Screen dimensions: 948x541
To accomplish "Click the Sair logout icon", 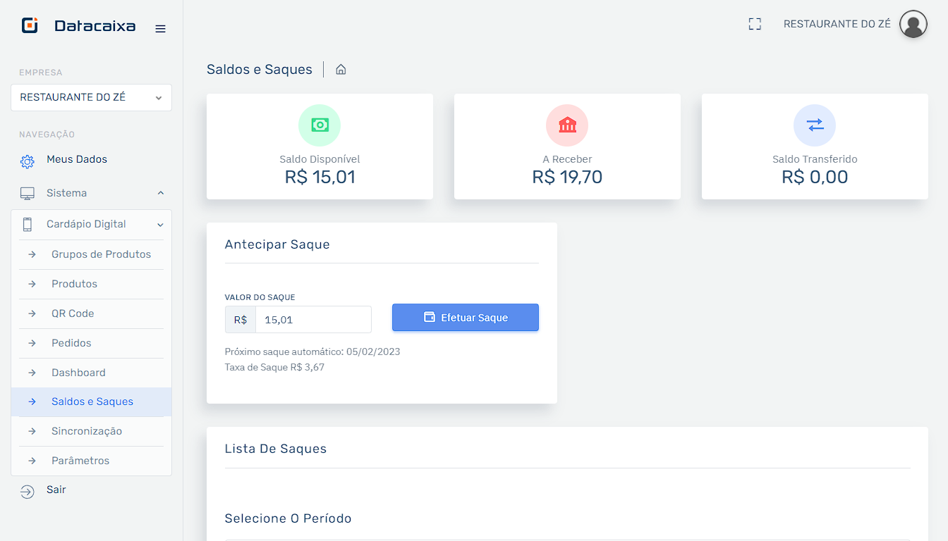I will coord(28,492).
